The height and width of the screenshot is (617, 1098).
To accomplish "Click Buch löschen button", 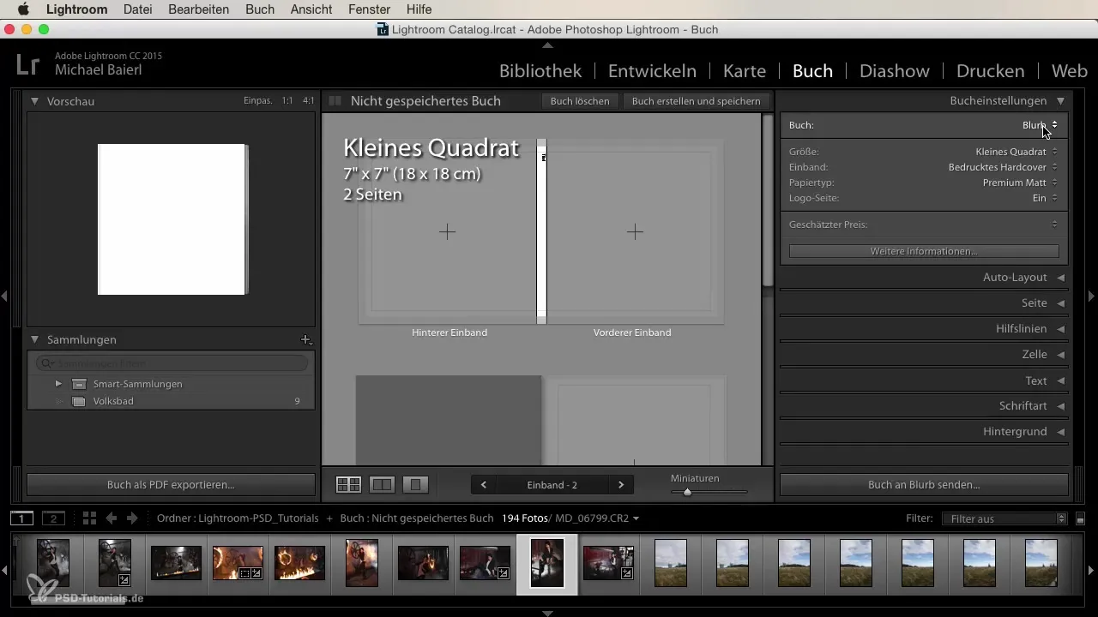I will tap(580, 101).
